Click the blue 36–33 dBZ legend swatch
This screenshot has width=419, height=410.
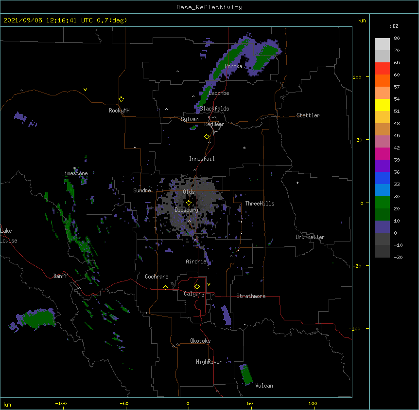[x=382, y=178]
